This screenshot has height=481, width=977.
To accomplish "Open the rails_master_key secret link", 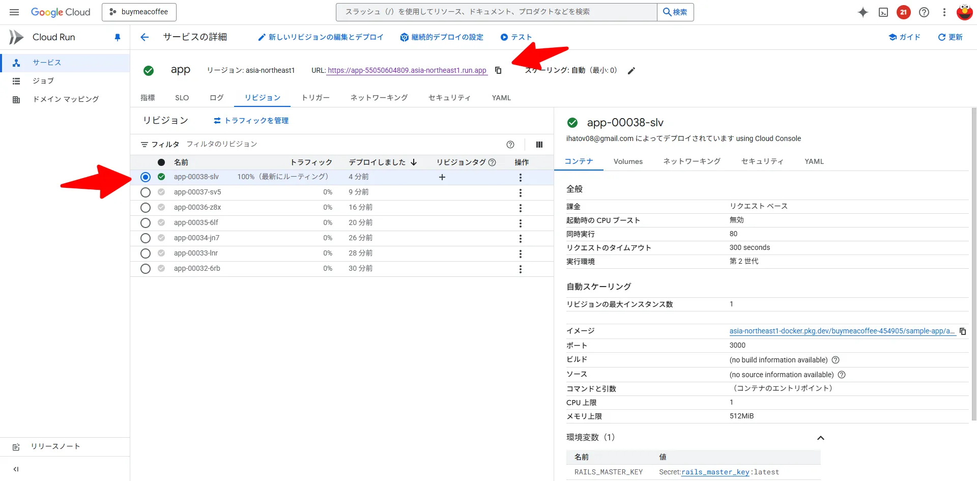I will [x=715, y=472].
